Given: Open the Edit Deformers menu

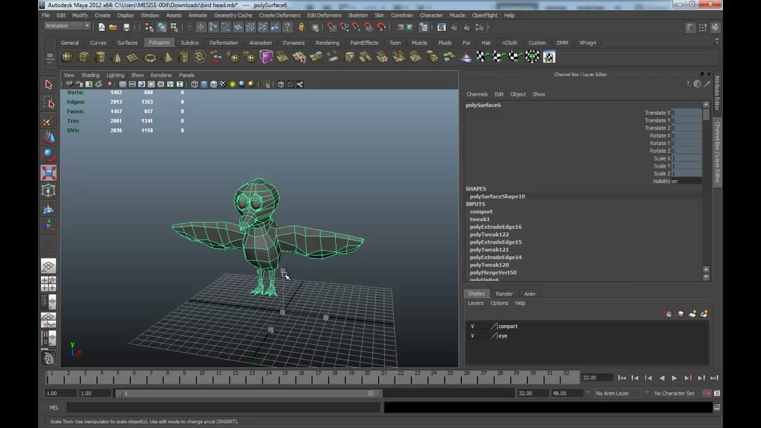Looking at the screenshot, I should tap(324, 15).
